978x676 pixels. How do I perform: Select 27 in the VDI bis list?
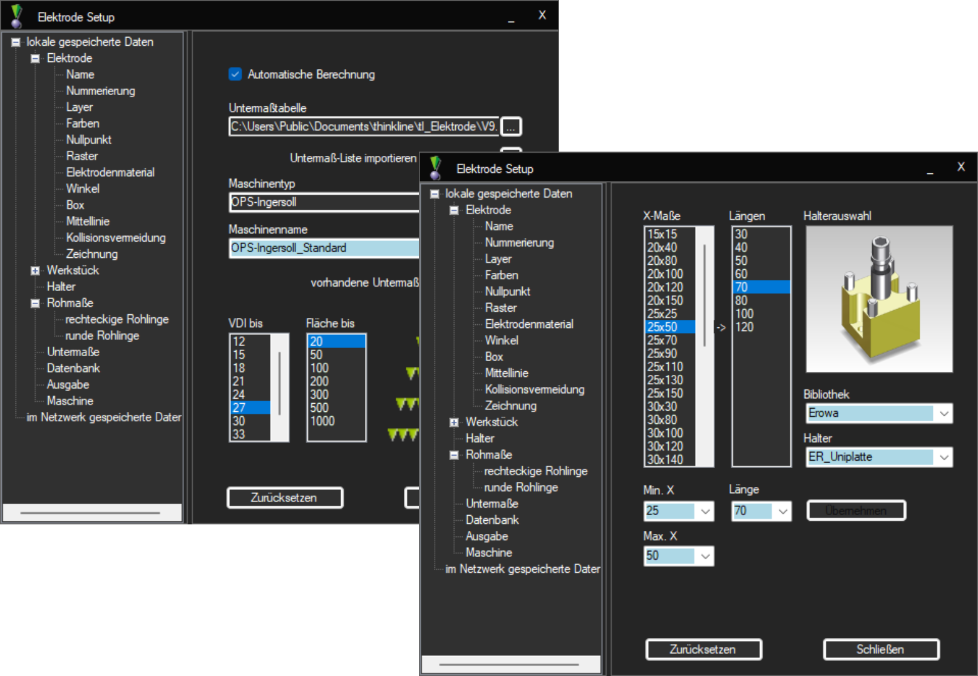(250, 407)
